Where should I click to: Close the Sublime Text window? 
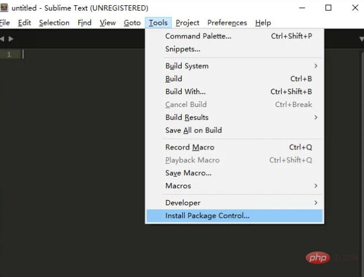coord(355,8)
